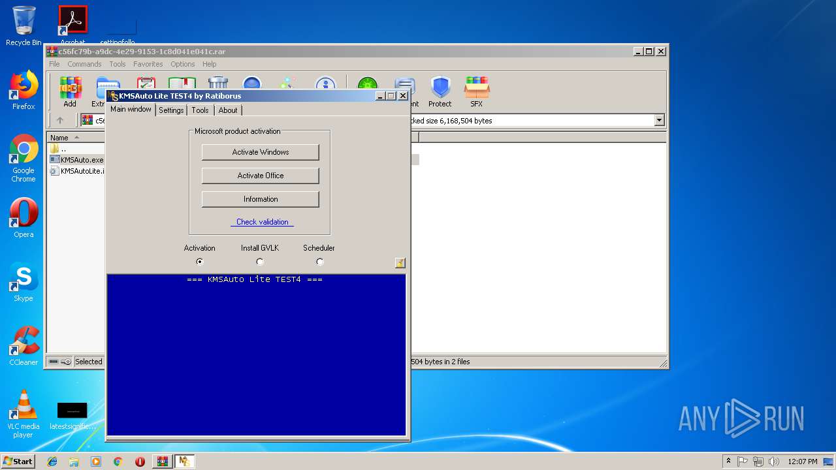
Task: Select the Activation radio button
Action: click(200, 262)
